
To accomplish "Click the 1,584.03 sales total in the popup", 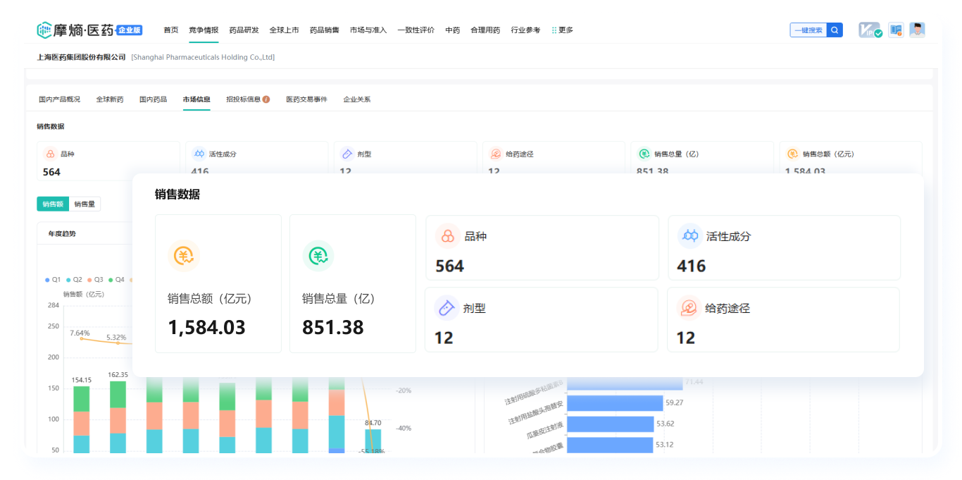I will click(206, 328).
